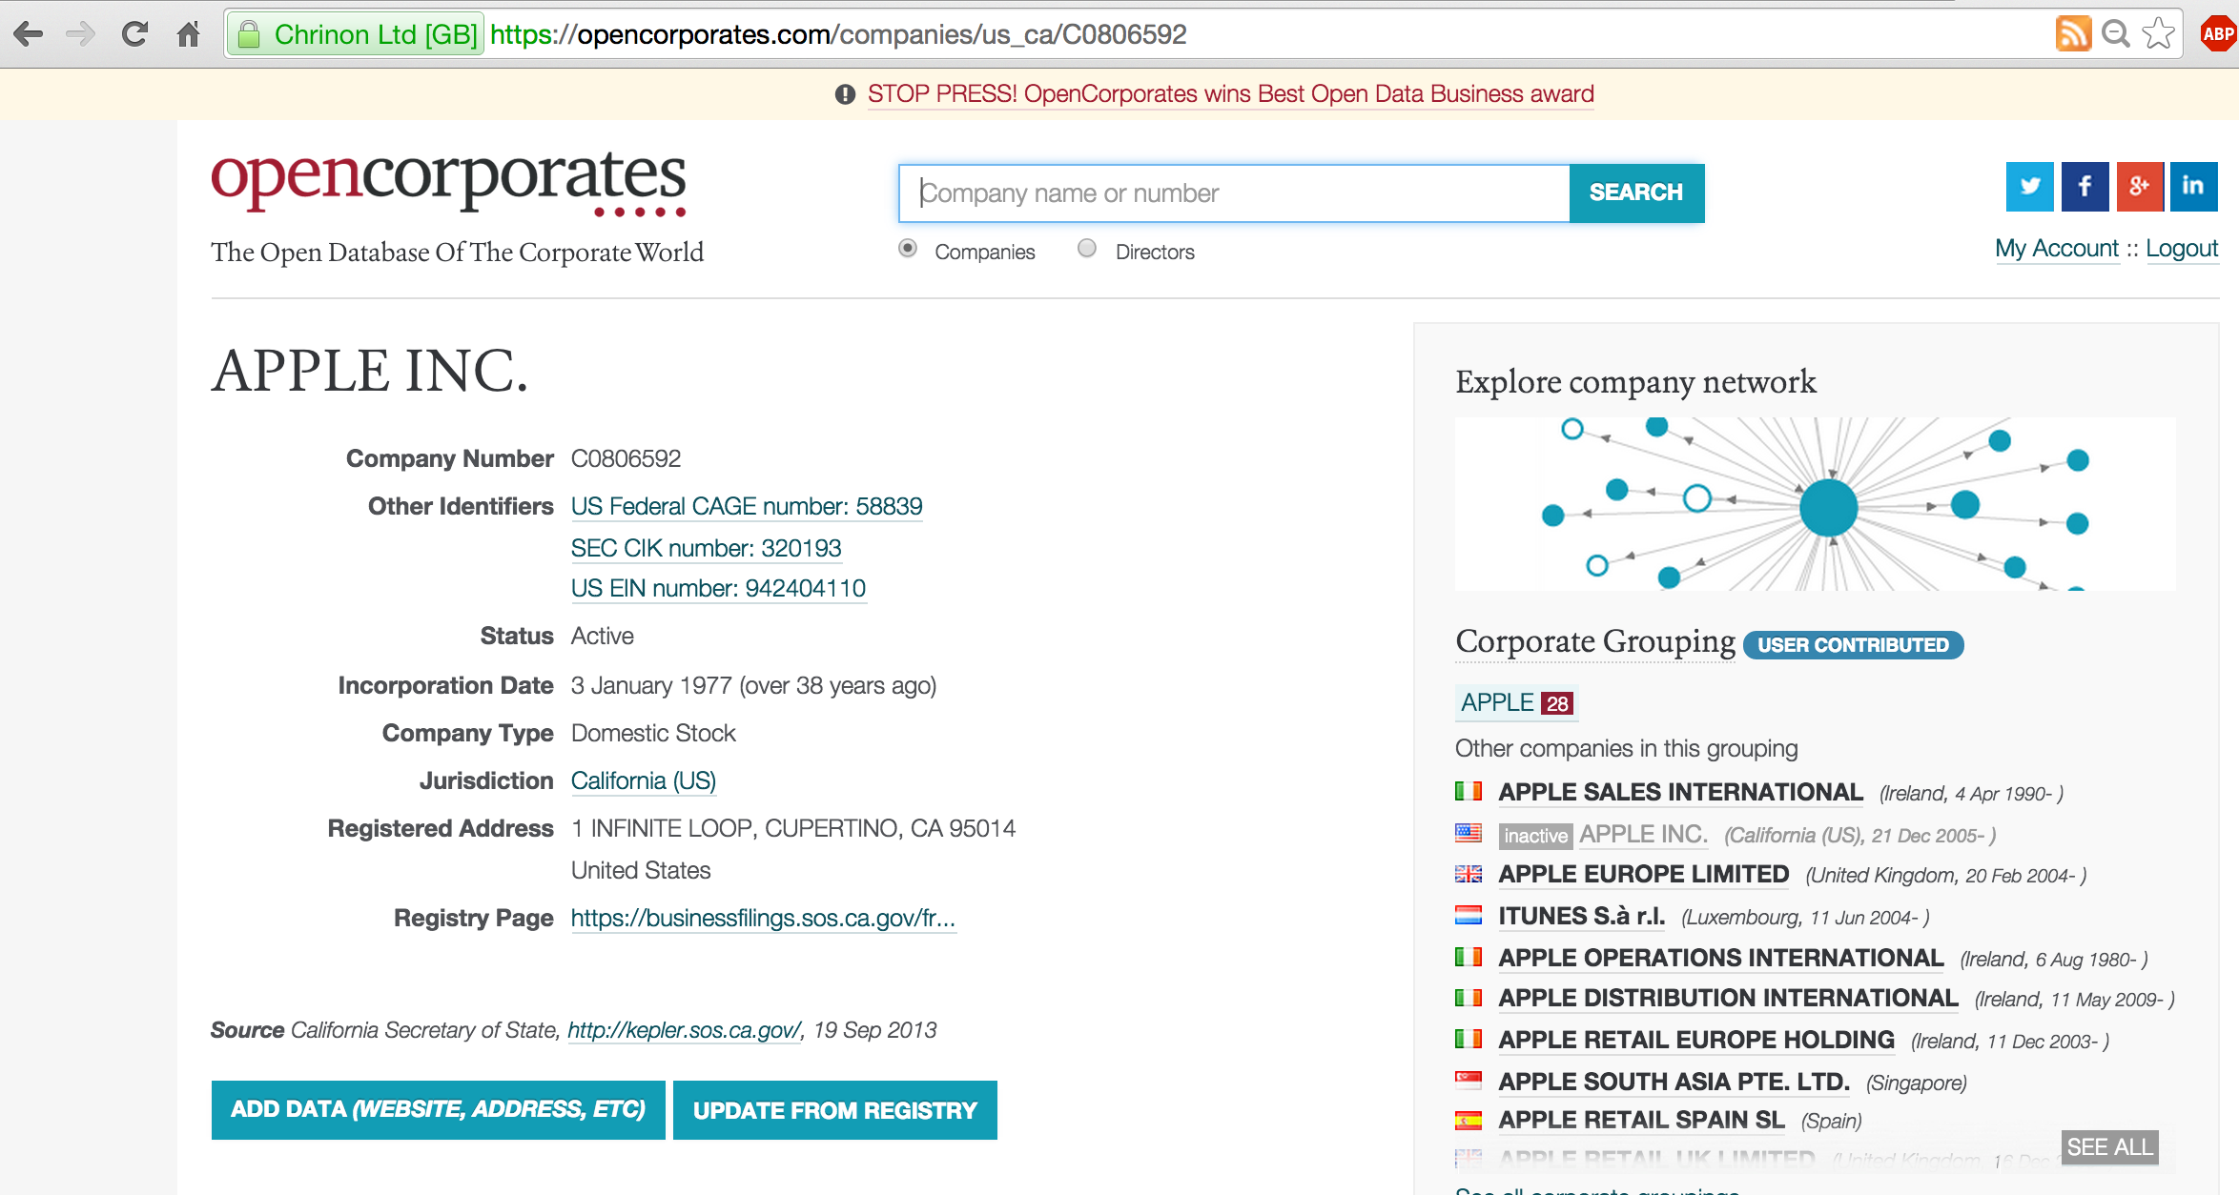The height and width of the screenshot is (1195, 2239).
Task: Open My Account link
Action: click(x=2056, y=249)
